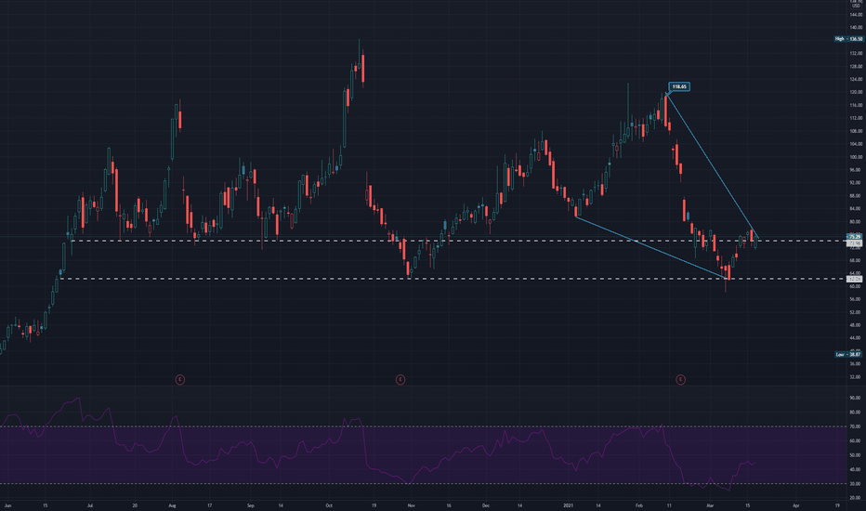Click the Dec date label on time axis
This screenshot has width=866, height=511.
click(x=485, y=505)
